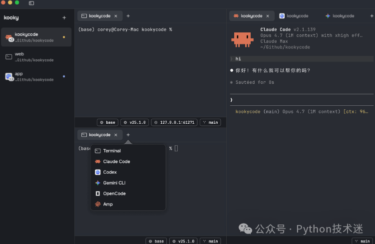
Task: Click the base badge in lower status bar
Action: pyautogui.click(x=156, y=241)
